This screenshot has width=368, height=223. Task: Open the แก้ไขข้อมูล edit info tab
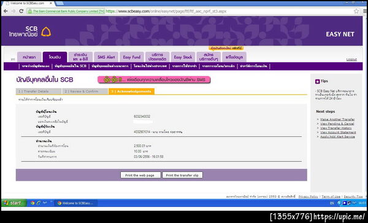[x=234, y=57]
